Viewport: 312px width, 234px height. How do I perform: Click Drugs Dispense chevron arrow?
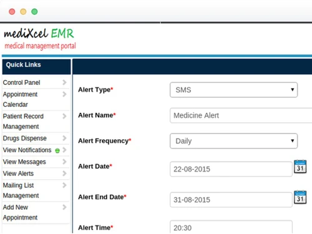click(64, 138)
